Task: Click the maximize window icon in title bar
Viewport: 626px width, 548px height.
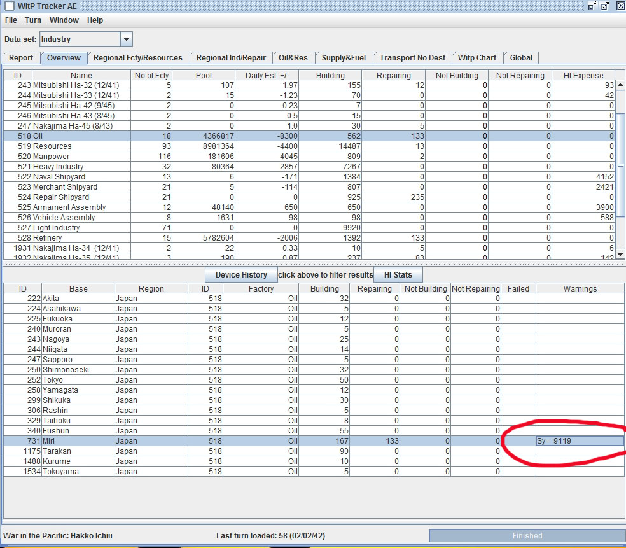Action: 605,6
